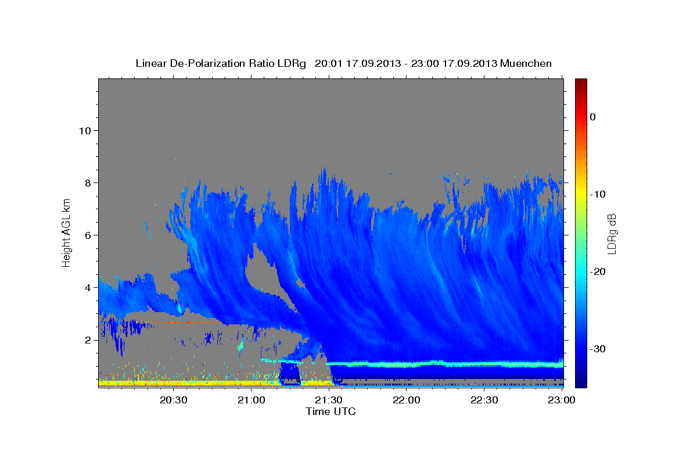
Task: Click the 'Muenchen' location text in the title
Action: 526,63
